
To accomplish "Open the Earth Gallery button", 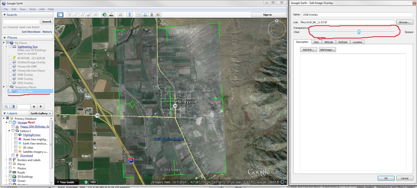I will coord(41,113).
